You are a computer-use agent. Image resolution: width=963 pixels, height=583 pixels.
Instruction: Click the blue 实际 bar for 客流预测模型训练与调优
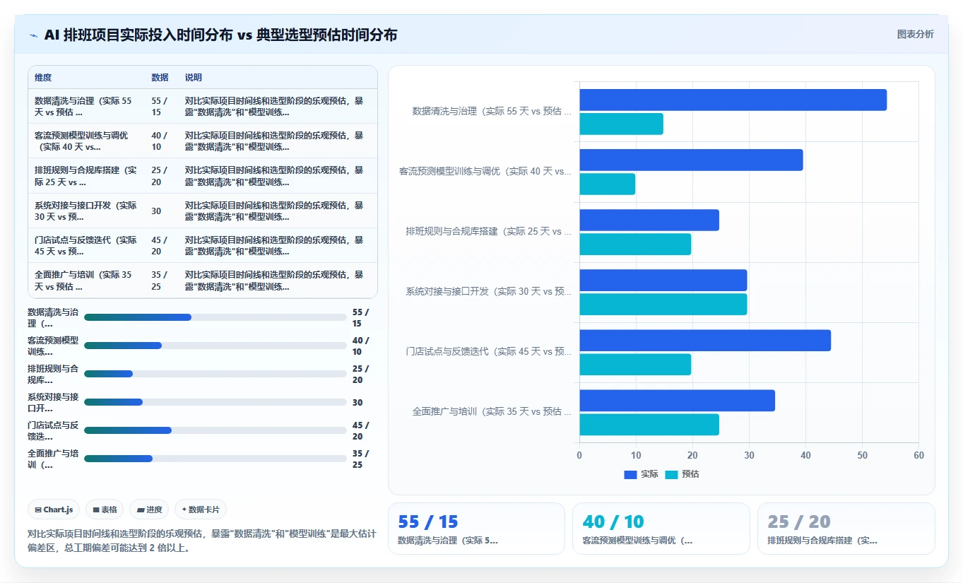coord(691,160)
